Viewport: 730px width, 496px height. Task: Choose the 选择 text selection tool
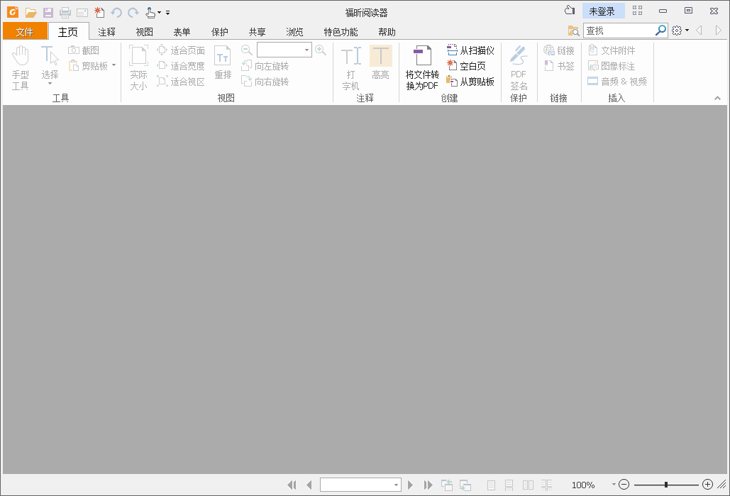coord(50,65)
